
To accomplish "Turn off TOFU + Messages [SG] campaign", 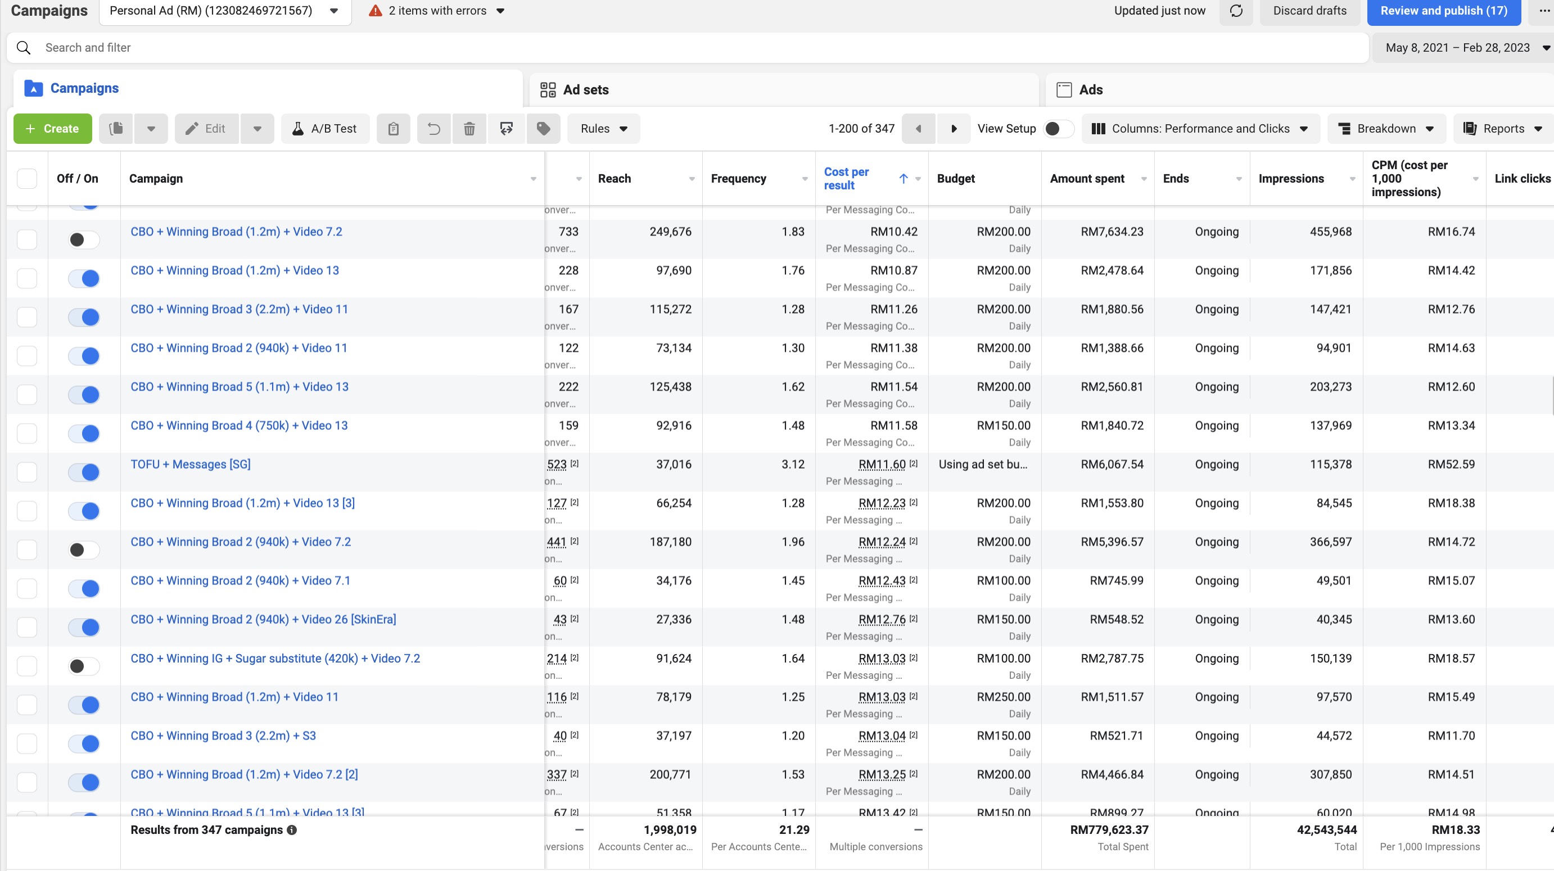I will (84, 472).
